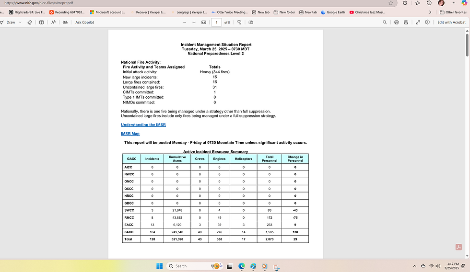Click the scrollbar down arrow
Viewport: 470px width, 272px height.
[x=467, y=256]
